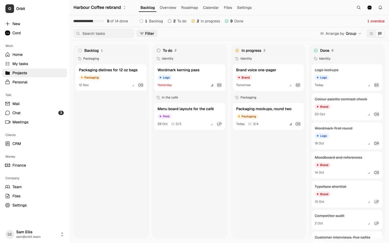The image size is (389, 243).
Task: Click Done column check circle
Action: [x=316, y=51]
